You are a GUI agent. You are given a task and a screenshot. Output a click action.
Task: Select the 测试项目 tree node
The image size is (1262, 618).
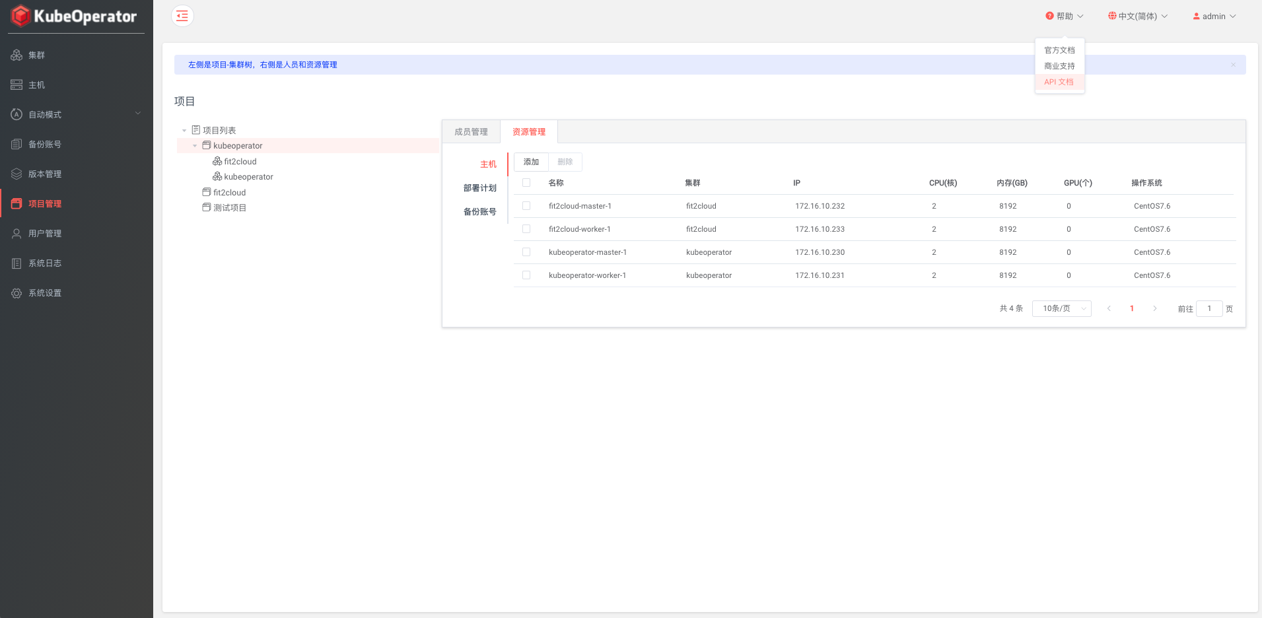point(230,207)
